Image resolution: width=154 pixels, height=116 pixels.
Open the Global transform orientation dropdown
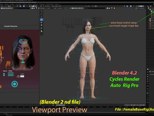(x=89, y=6)
